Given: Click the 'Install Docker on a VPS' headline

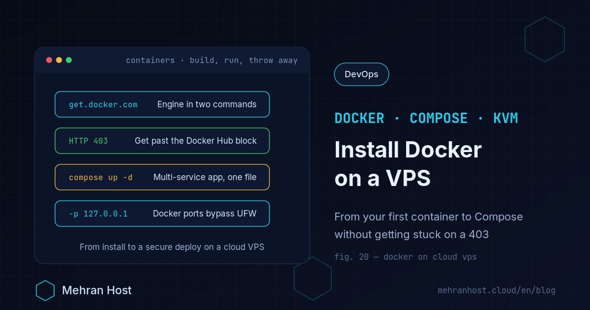Looking at the screenshot, I should pyautogui.click(x=408, y=164).
